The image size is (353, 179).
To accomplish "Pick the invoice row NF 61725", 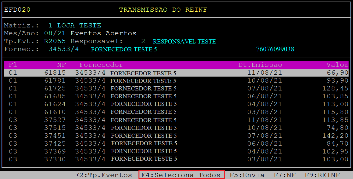I will click(x=176, y=89).
